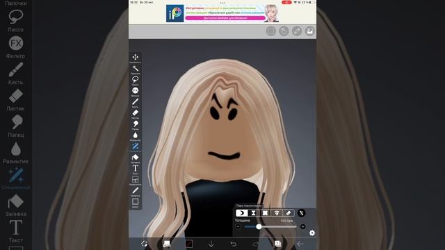Select the Magic Wand tool
445x250 pixels.
pyautogui.click(x=136, y=69)
